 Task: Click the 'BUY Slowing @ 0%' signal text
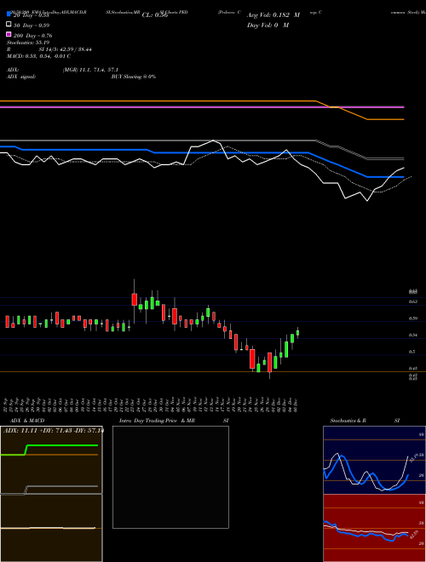coord(134,77)
